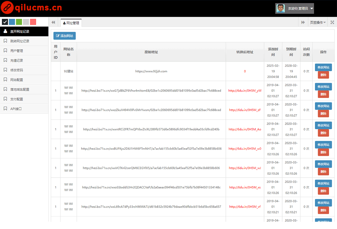Click the bookmark icon beside API接口
Image resolution: width=337 pixels, height=229 pixels.
click(6, 108)
